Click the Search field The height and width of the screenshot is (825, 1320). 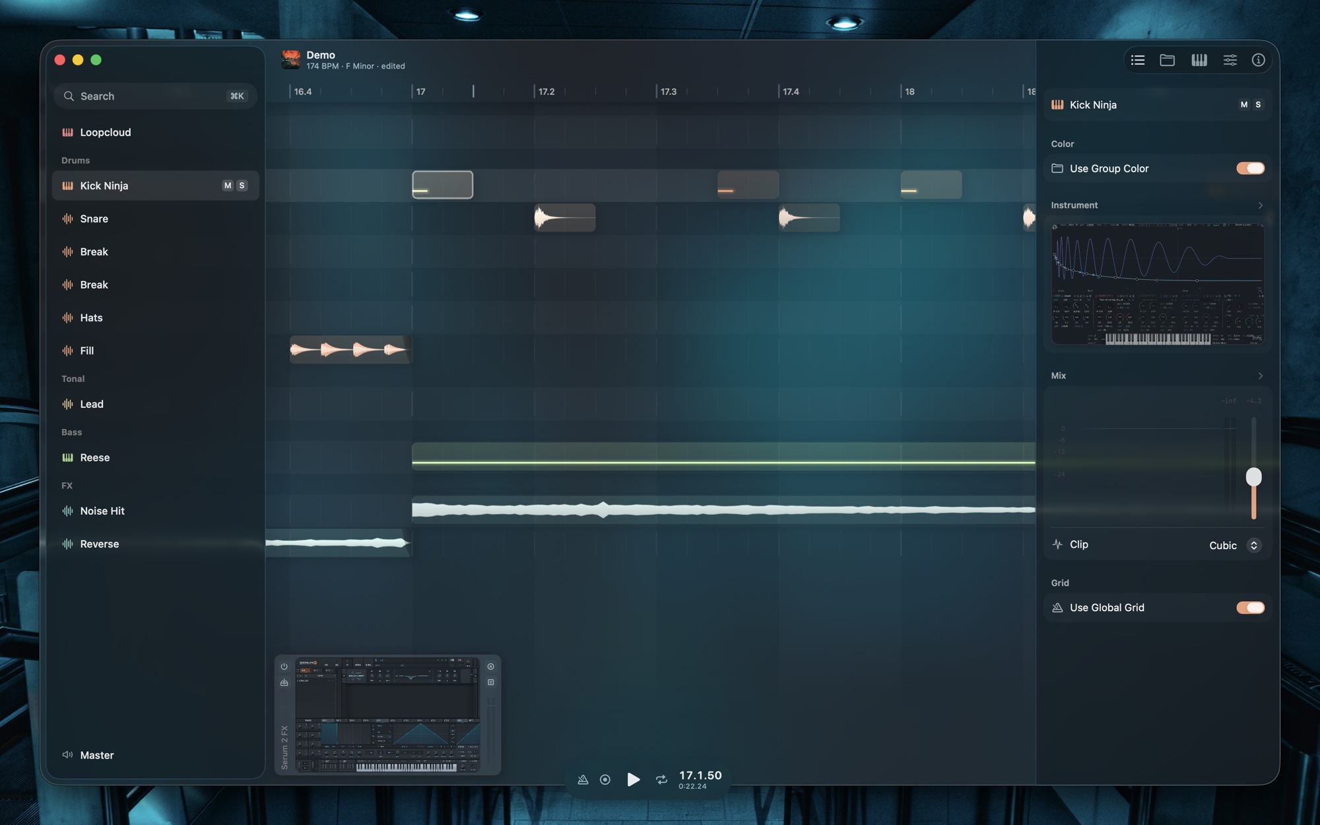pos(156,96)
